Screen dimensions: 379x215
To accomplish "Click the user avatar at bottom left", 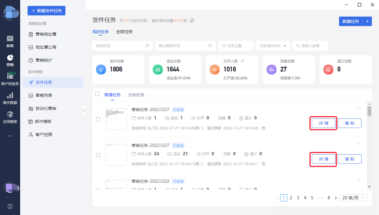I will point(11,187).
